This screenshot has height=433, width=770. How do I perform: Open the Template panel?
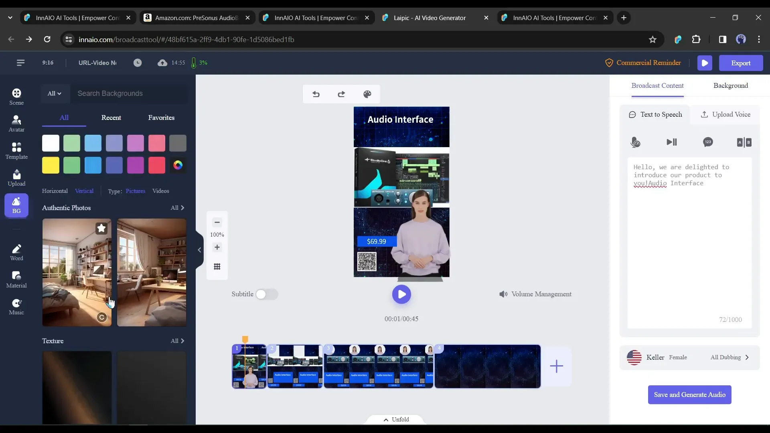pos(16,151)
